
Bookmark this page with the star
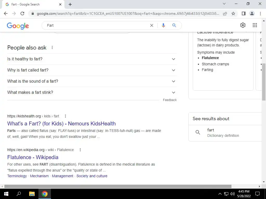coord(233,13)
